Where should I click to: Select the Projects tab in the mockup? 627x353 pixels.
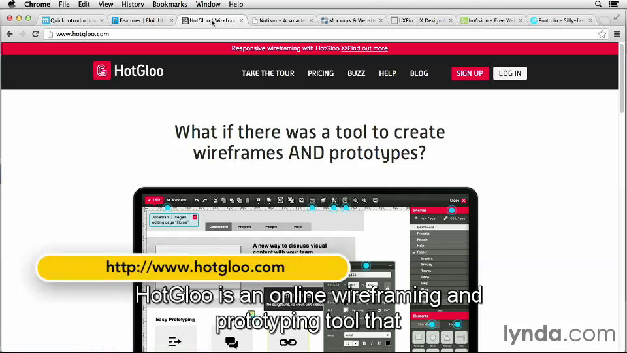[244, 227]
